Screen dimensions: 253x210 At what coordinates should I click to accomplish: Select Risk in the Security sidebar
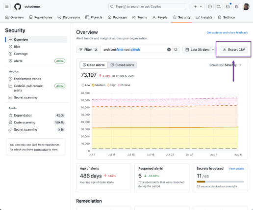coord(37,47)
